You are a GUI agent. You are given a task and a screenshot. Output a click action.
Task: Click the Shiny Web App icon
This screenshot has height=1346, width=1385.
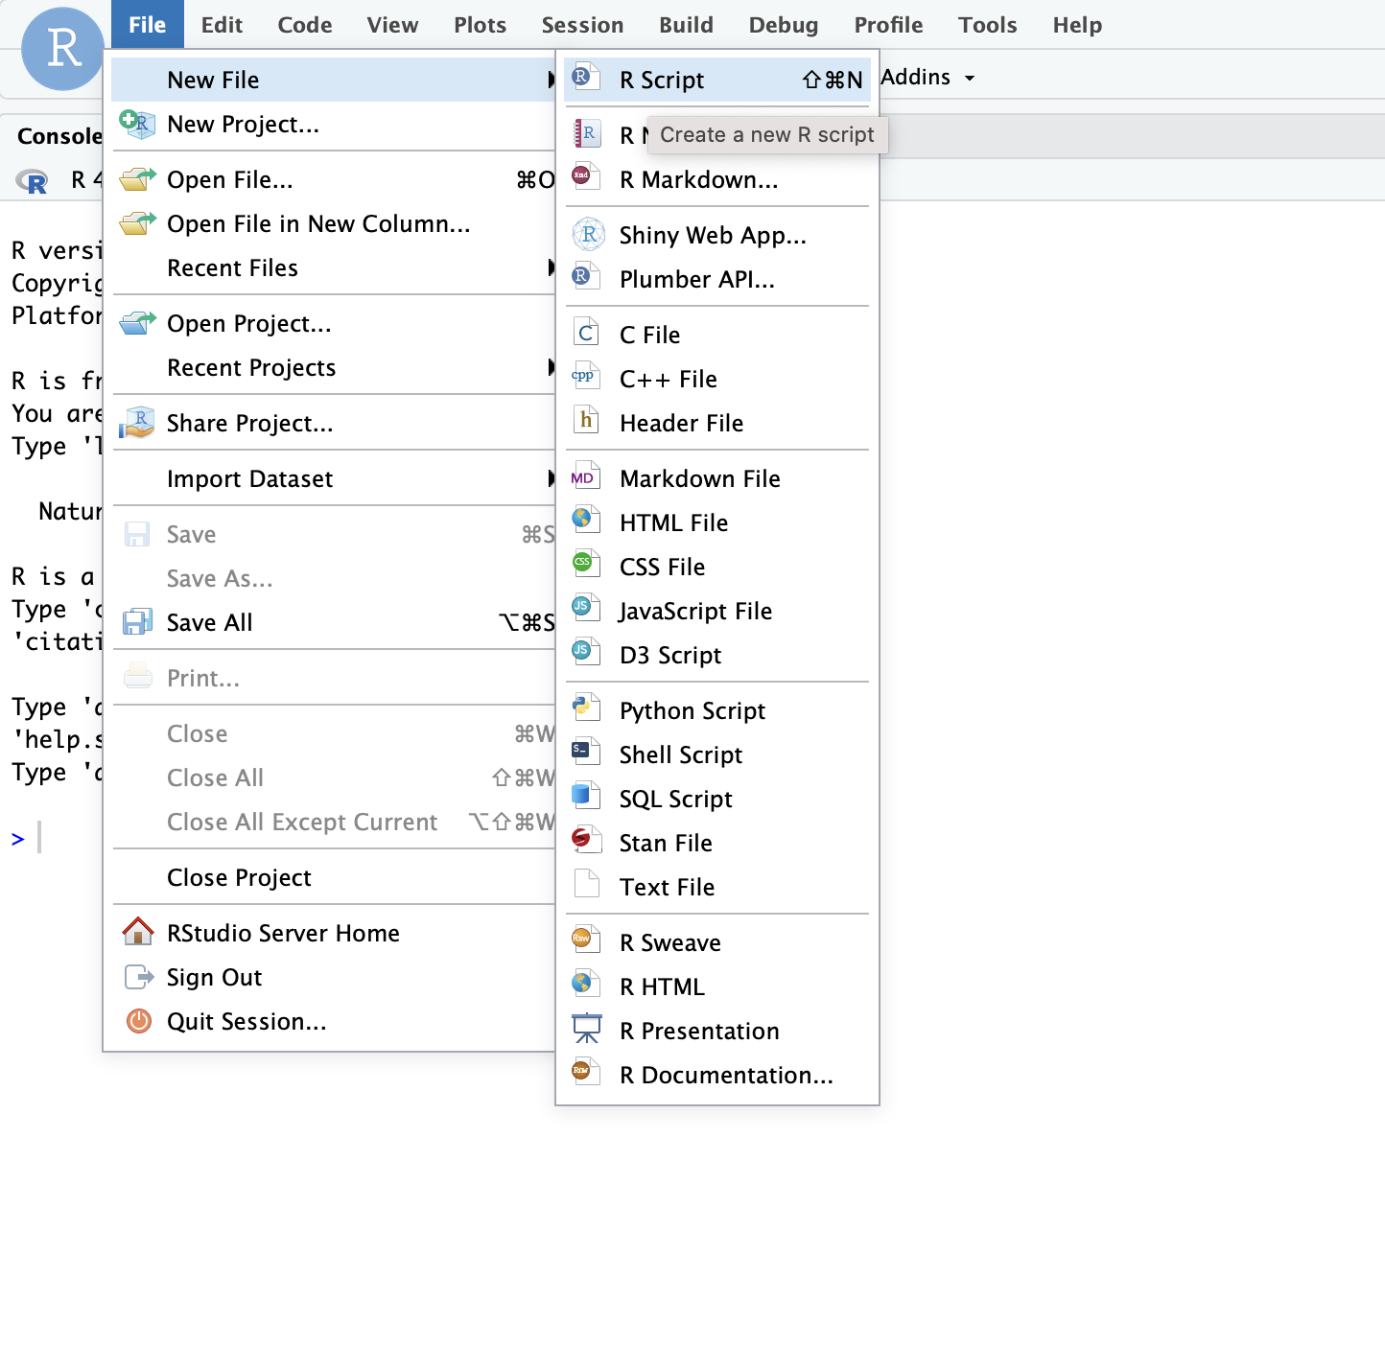pos(588,233)
